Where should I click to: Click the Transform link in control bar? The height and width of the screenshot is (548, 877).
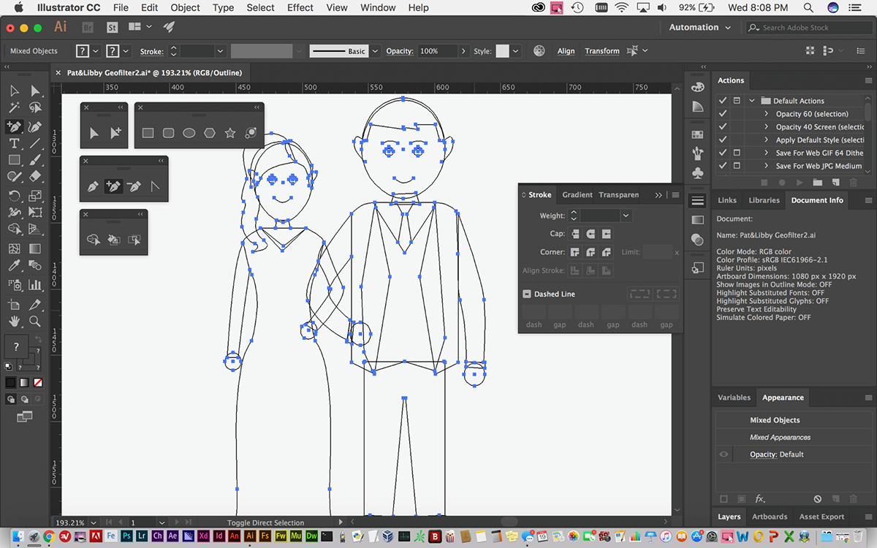[602, 51]
